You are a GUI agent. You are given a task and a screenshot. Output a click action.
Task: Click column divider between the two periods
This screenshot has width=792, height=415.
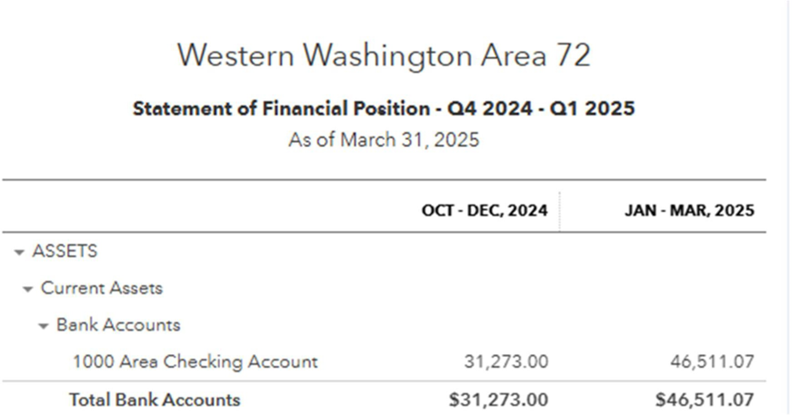[x=559, y=211]
